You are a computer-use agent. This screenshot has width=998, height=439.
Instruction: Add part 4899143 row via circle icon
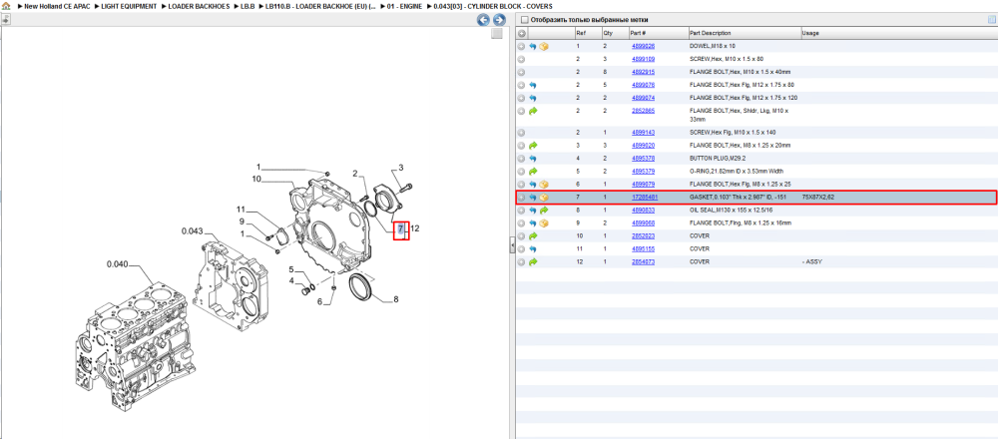point(521,133)
